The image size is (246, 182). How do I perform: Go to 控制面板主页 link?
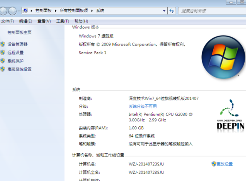20,32
